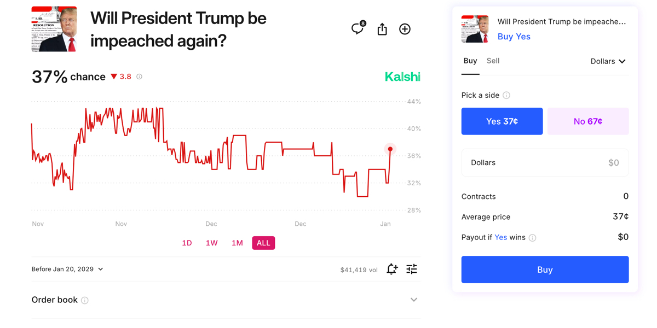The image size is (657, 328).
Task: Expand the Order book section
Action: (x=414, y=300)
